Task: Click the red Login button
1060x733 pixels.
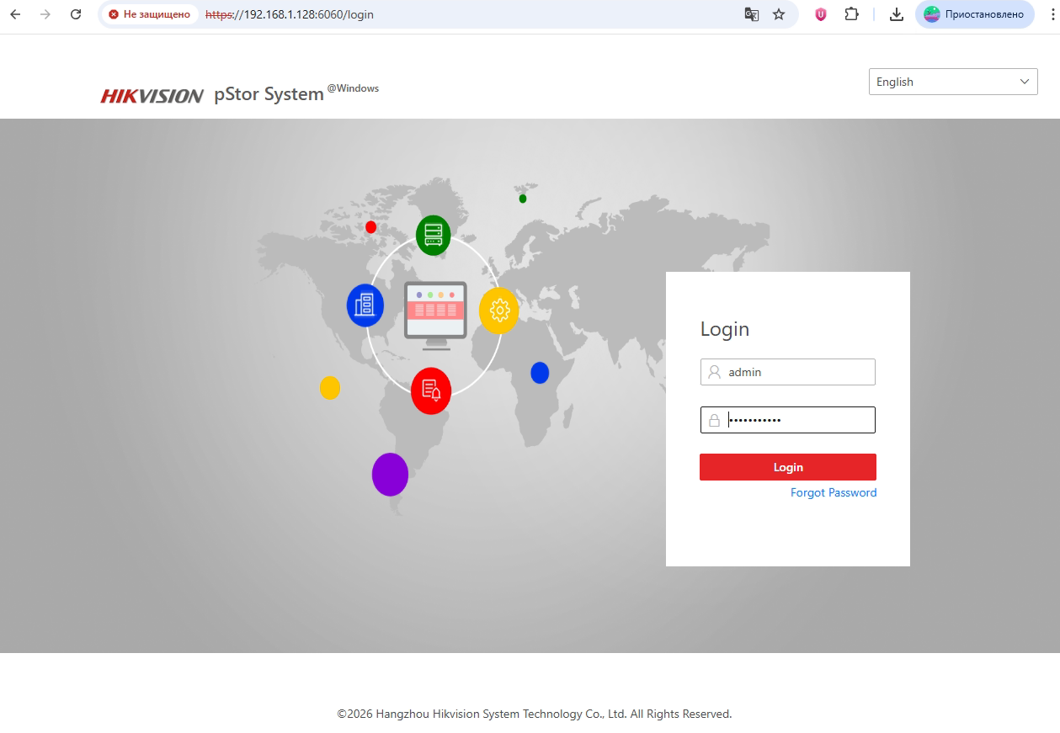Action: click(787, 467)
